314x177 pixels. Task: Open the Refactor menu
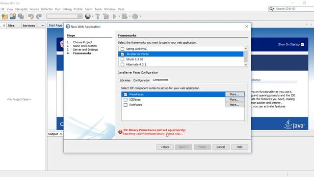click(47, 9)
